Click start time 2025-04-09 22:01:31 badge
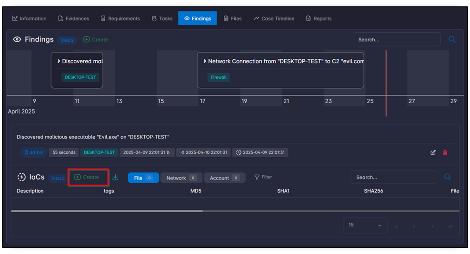470x254 pixels. pyautogui.click(x=147, y=152)
